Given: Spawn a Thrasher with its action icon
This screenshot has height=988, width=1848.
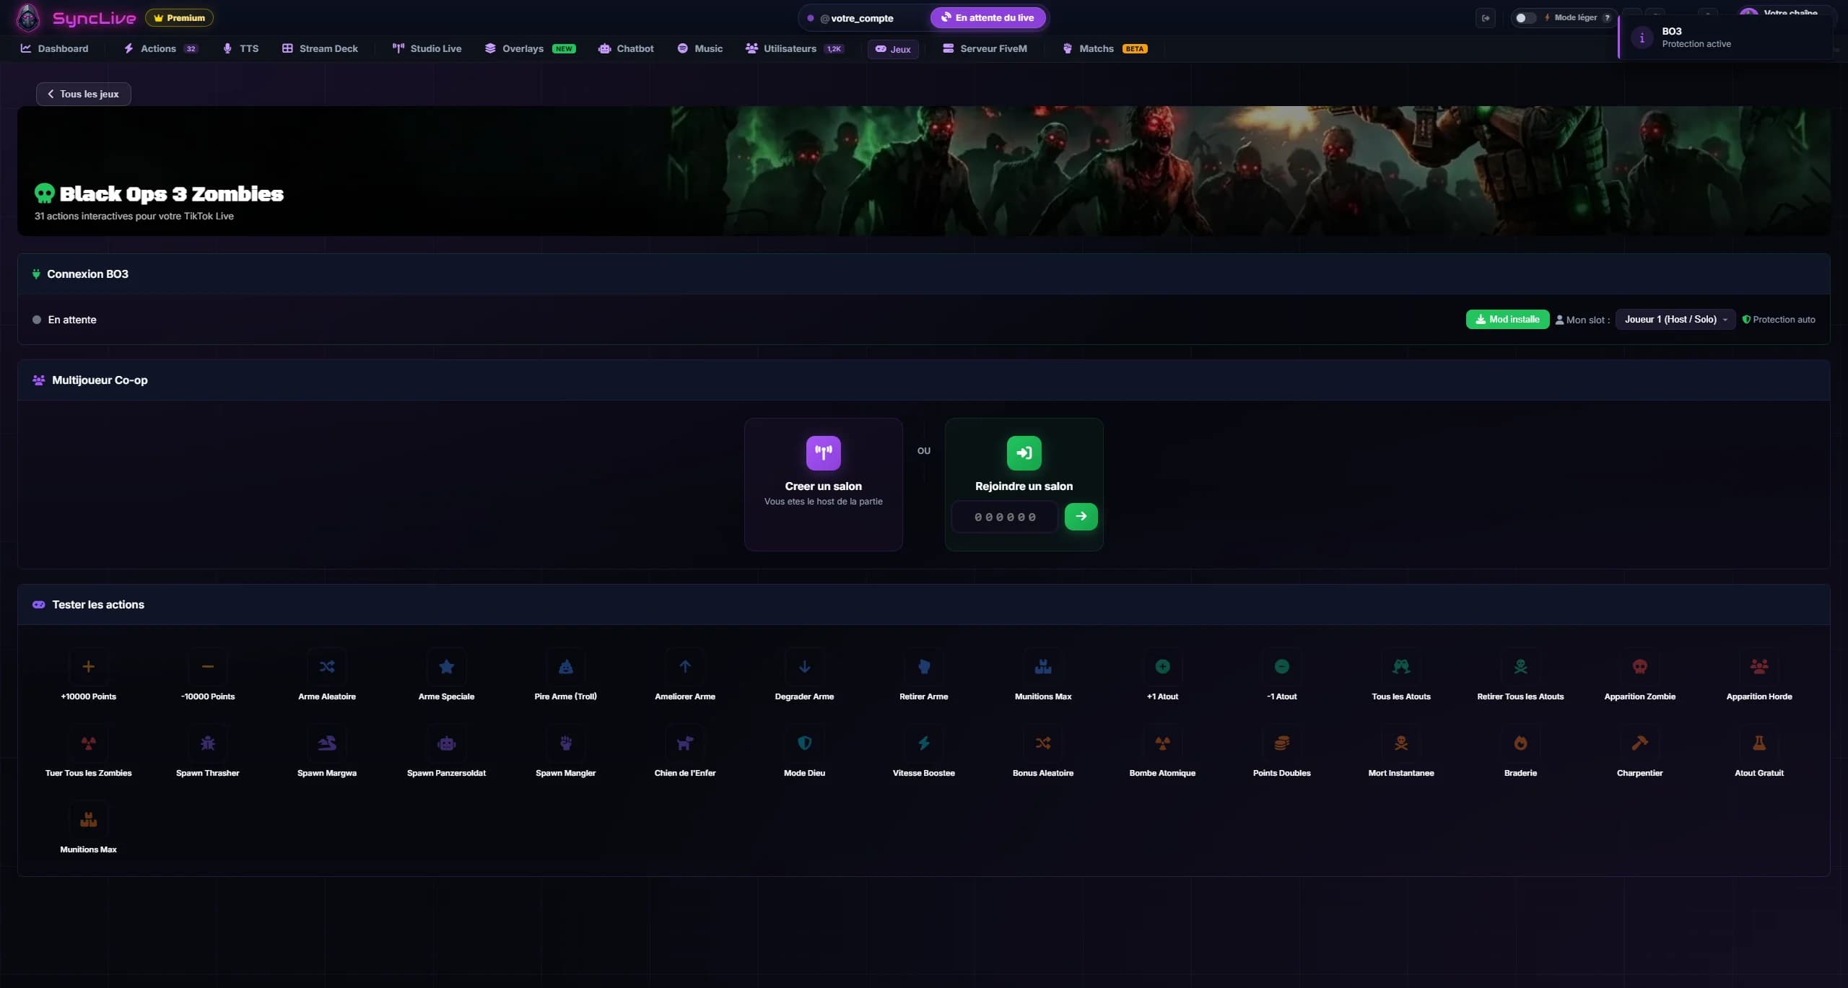Looking at the screenshot, I should (208, 743).
